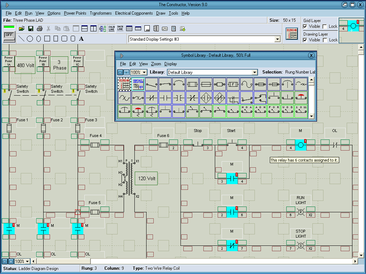Enable the Grid Layer Lock checkbox
The width and height of the screenshot is (366, 274).
(x=325, y=26)
